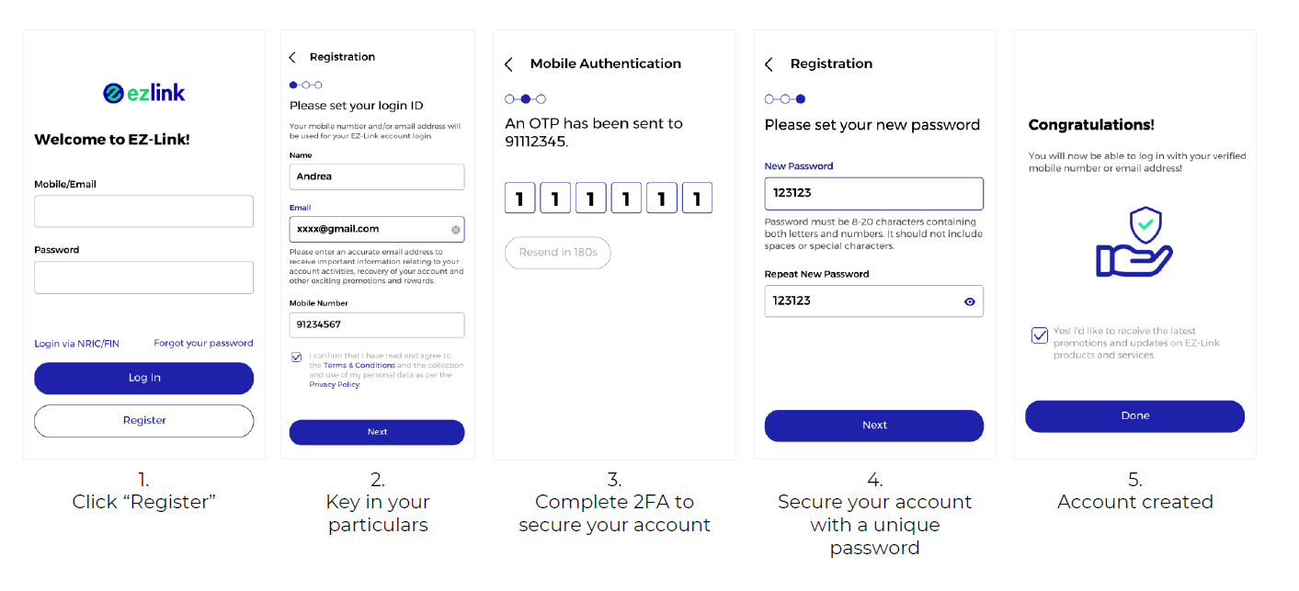Focus the Mobile/Email input field
Image resolution: width=1299 pixels, height=591 pixels.
coord(143,211)
